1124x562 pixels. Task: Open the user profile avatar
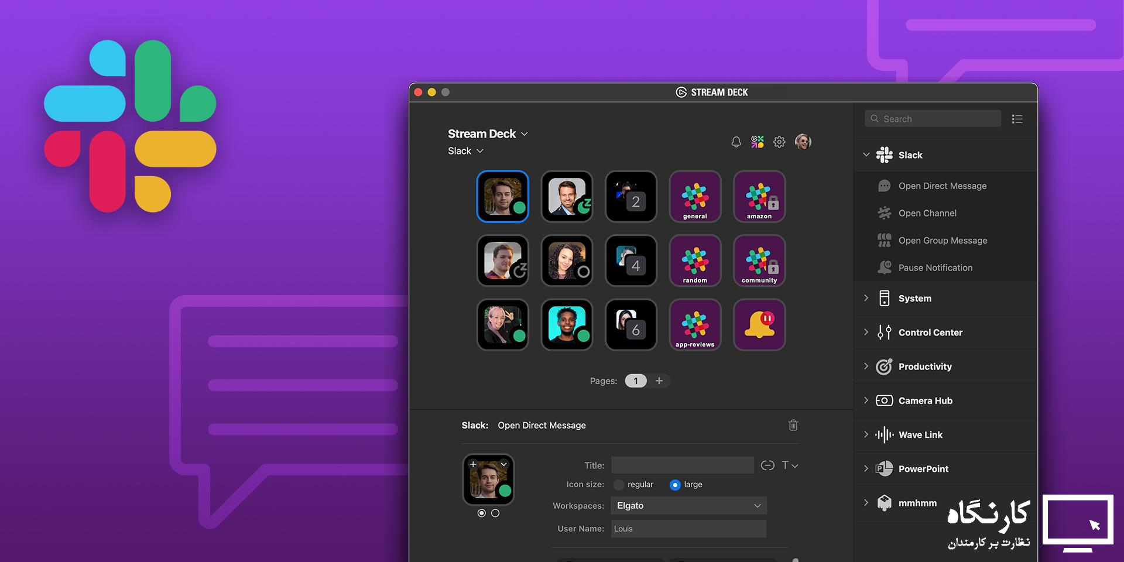[x=803, y=142]
